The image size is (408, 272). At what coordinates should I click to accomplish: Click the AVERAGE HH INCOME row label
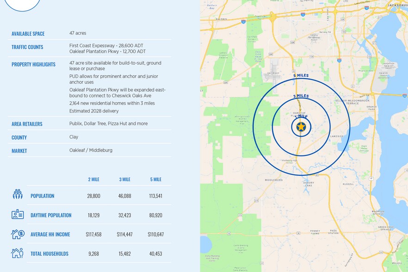(x=50, y=235)
